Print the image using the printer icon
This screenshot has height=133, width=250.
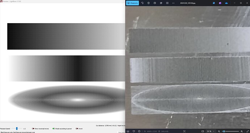coord(155,3)
